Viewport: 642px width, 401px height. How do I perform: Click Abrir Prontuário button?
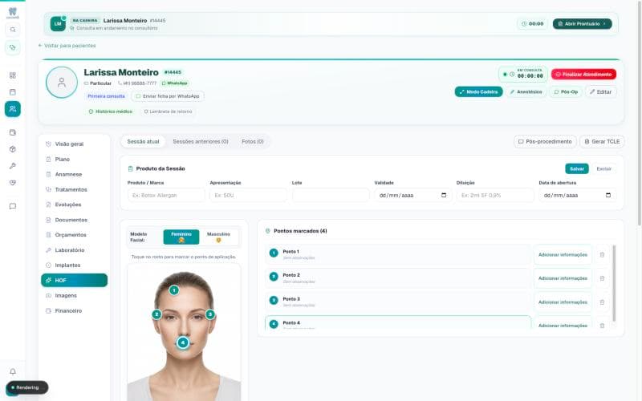click(583, 24)
